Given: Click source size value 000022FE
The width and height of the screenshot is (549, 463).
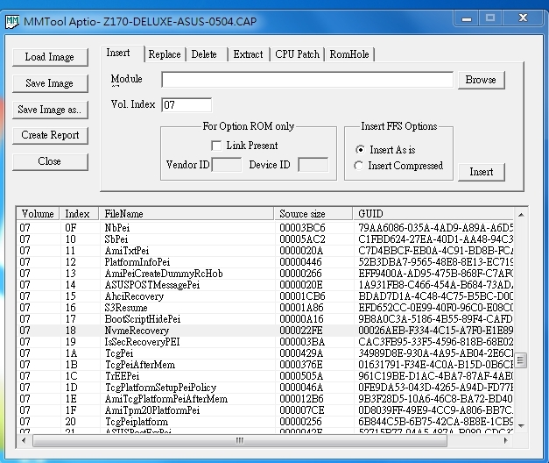Looking at the screenshot, I should click(x=301, y=331).
